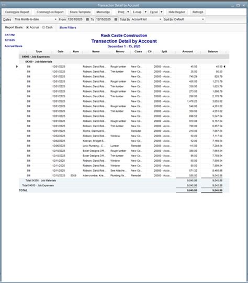Click the Num column header
This screenshot has width=248, height=283.
(x=76, y=52)
